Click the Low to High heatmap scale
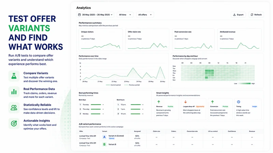273x153 pixels. tap(244, 84)
